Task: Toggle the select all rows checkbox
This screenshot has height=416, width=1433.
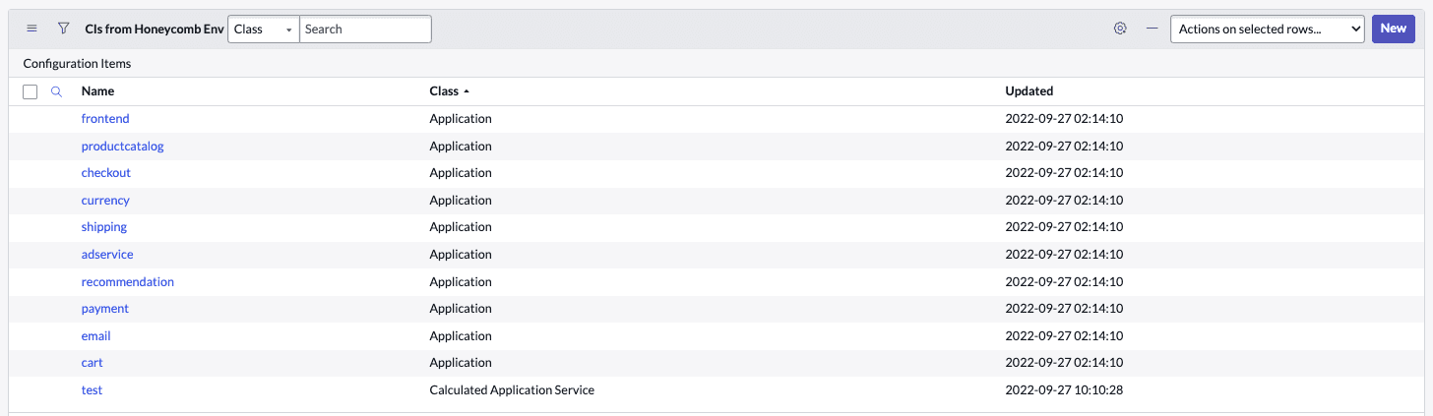Action: click(x=31, y=91)
